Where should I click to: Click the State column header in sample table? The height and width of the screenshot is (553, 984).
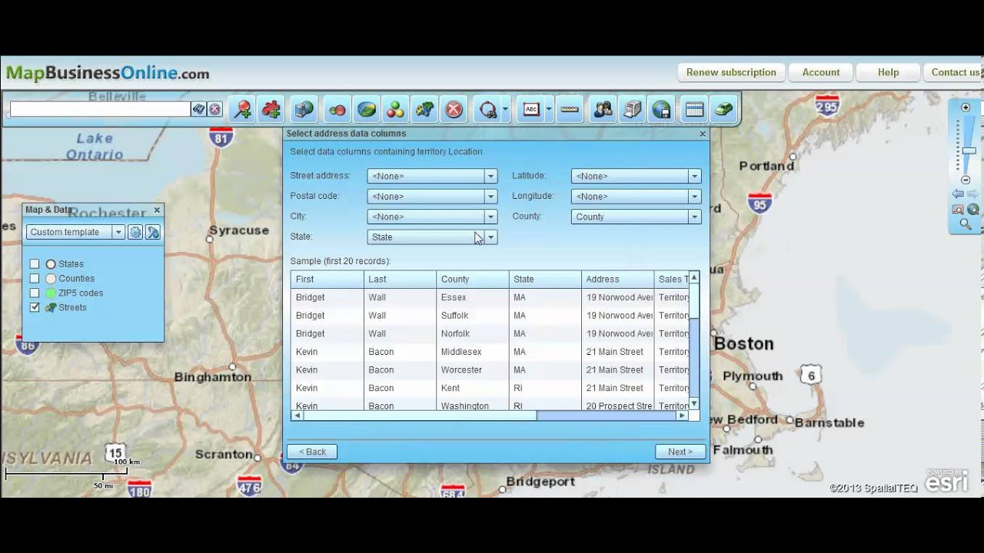pos(545,279)
